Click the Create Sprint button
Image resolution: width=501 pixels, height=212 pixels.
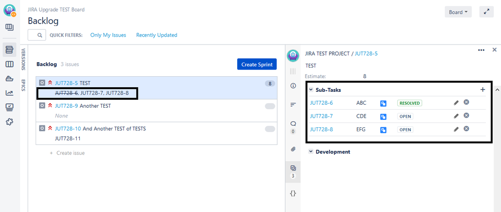[x=257, y=64]
